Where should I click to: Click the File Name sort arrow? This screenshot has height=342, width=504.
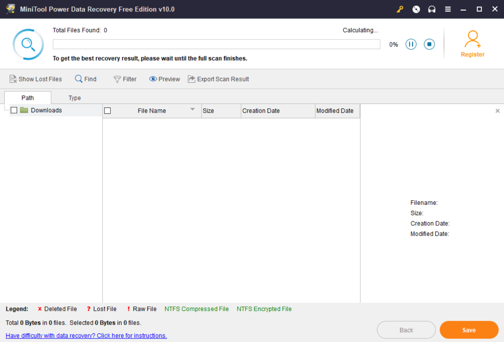(192, 110)
